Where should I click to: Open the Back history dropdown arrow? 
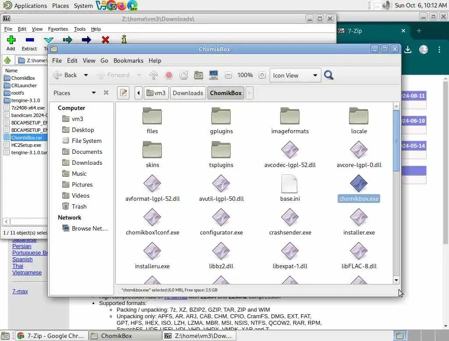click(86, 75)
